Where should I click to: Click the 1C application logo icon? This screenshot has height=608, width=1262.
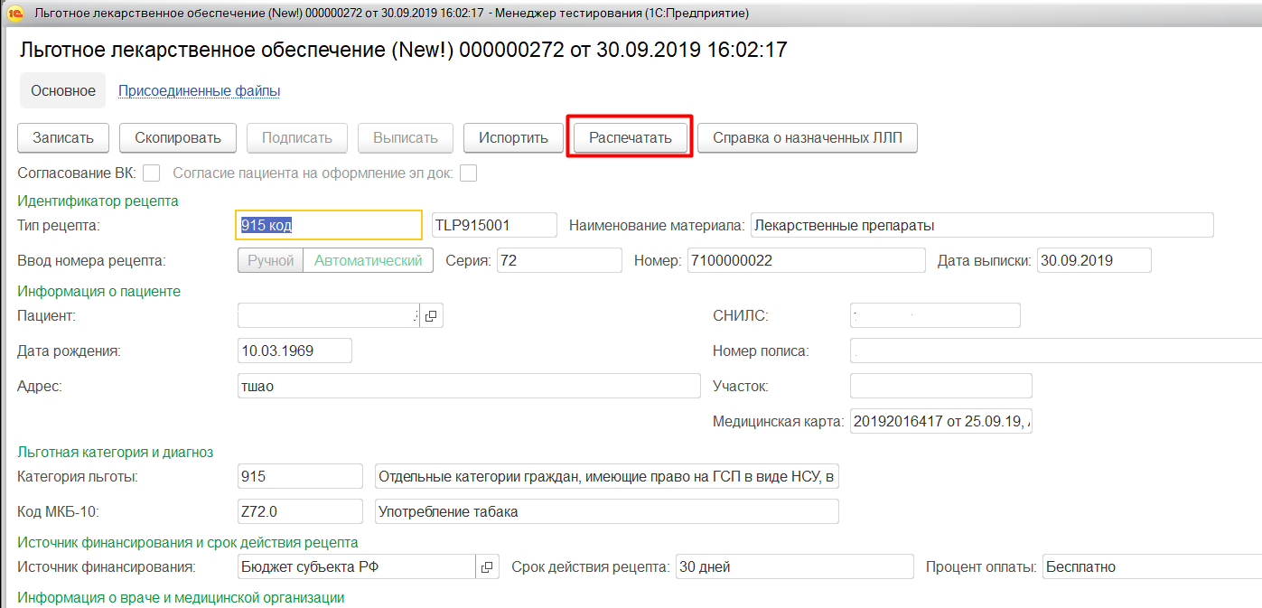[x=13, y=14]
